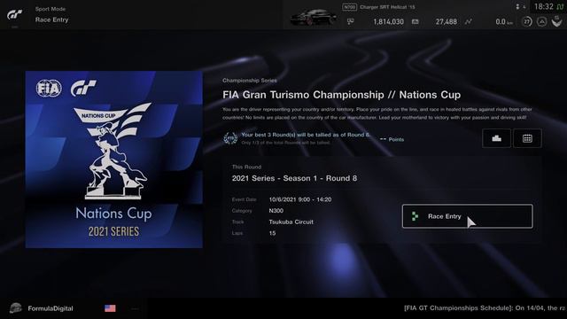Open the event calendar icon button
This screenshot has width=567, height=319.
pyautogui.click(x=527, y=138)
